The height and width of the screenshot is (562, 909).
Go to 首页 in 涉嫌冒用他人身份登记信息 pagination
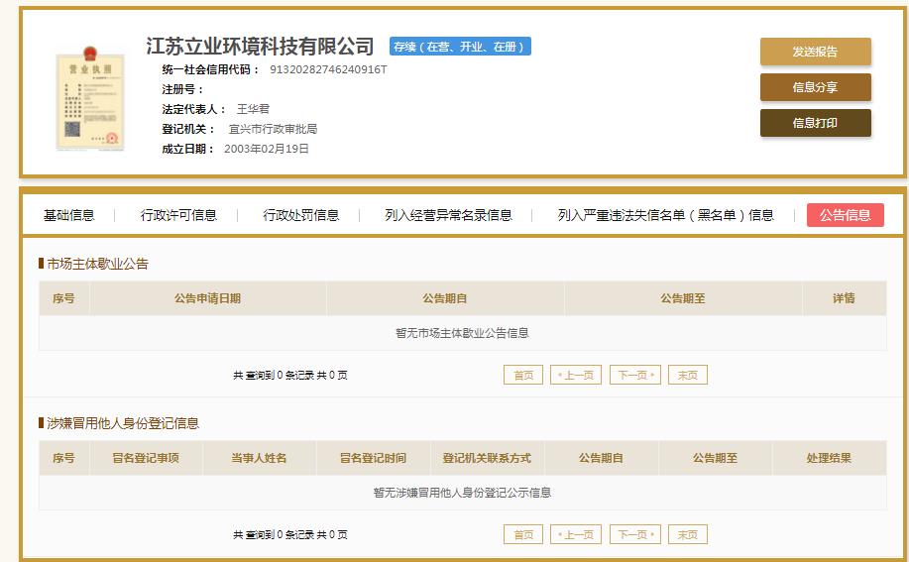523,534
